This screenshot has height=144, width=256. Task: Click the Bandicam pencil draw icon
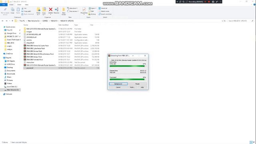click(217, 2)
